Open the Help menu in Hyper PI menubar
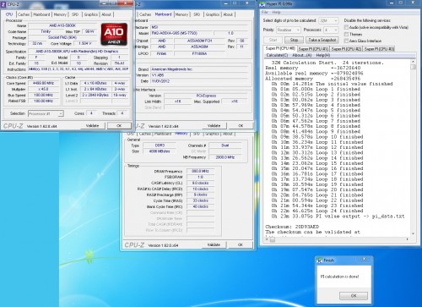 coord(276,12)
